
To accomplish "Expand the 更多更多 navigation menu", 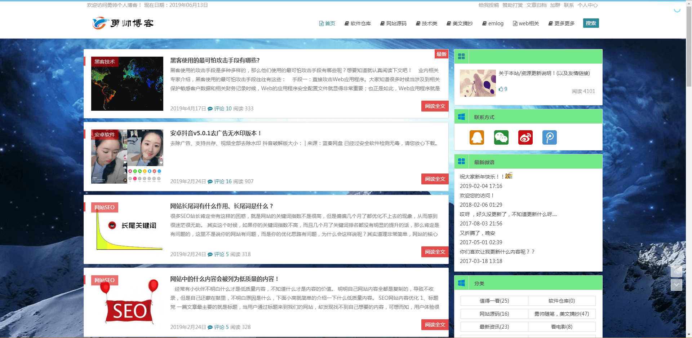I will [x=561, y=23].
